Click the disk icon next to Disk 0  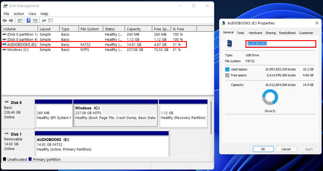coord(7,102)
